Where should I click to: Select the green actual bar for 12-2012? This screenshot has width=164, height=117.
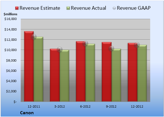pos(142,73)
